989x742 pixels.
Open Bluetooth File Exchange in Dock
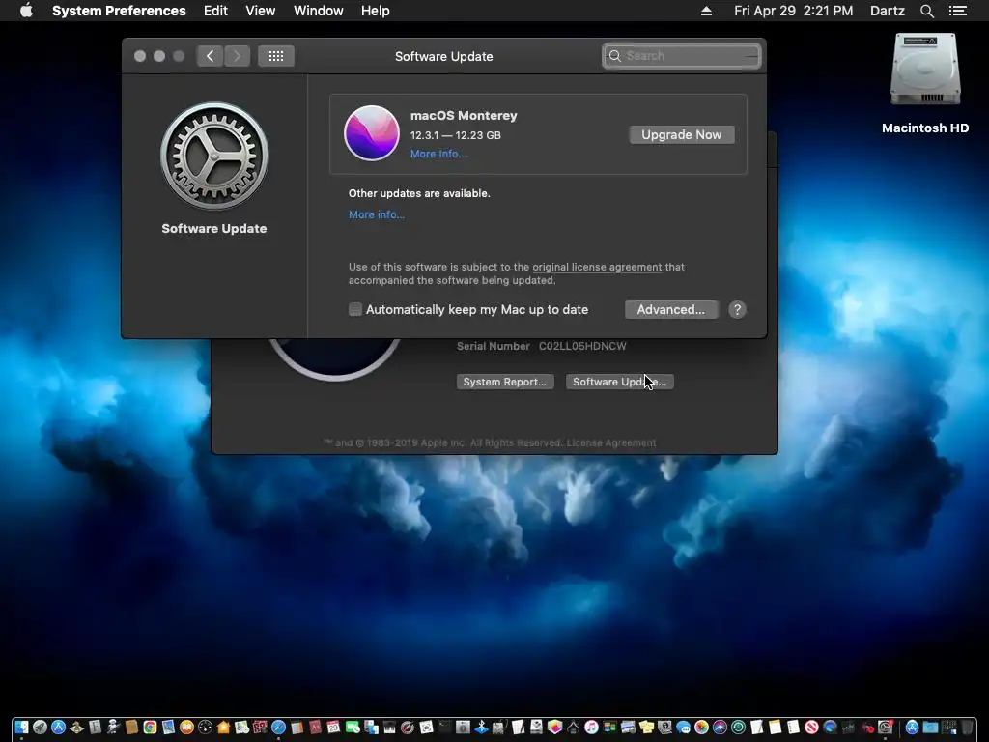[481, 727]
